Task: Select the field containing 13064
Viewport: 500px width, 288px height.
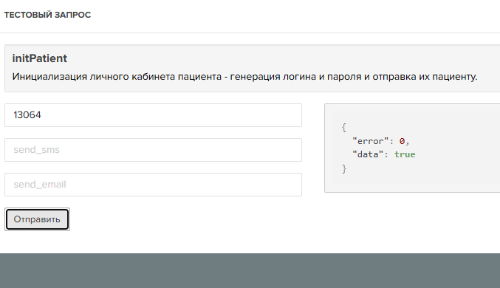Action: tap(153, 115)
